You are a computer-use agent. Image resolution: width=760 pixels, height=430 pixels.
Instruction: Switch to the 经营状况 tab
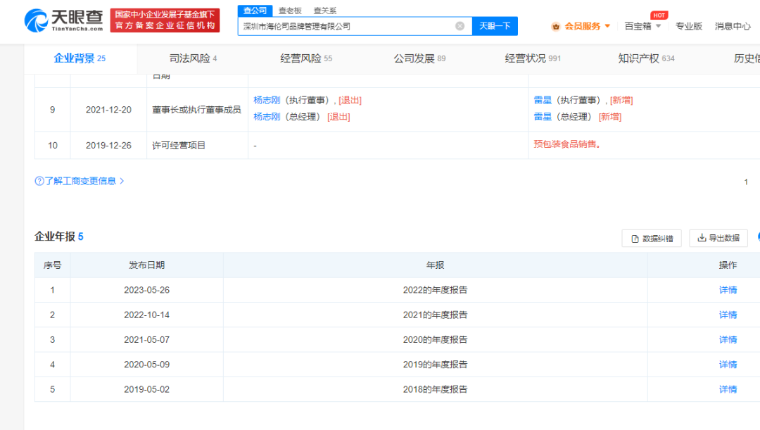click(x=533, y=58)
